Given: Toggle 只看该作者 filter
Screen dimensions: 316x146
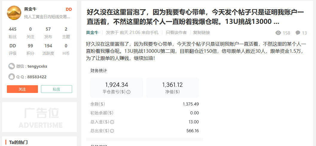Looking at the screenshot, I should tap(176, 32).
